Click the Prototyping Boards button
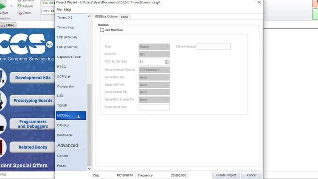 [33, 100]
